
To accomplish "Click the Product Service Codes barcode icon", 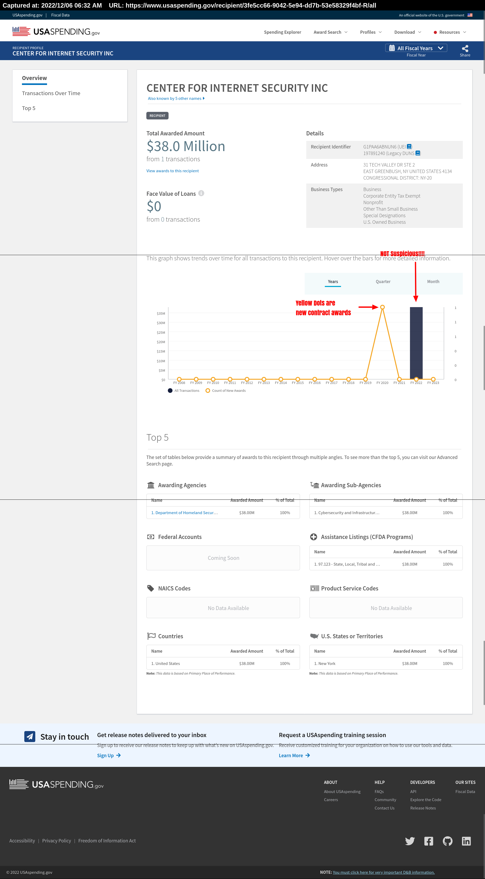I will (x=314, y=588).
